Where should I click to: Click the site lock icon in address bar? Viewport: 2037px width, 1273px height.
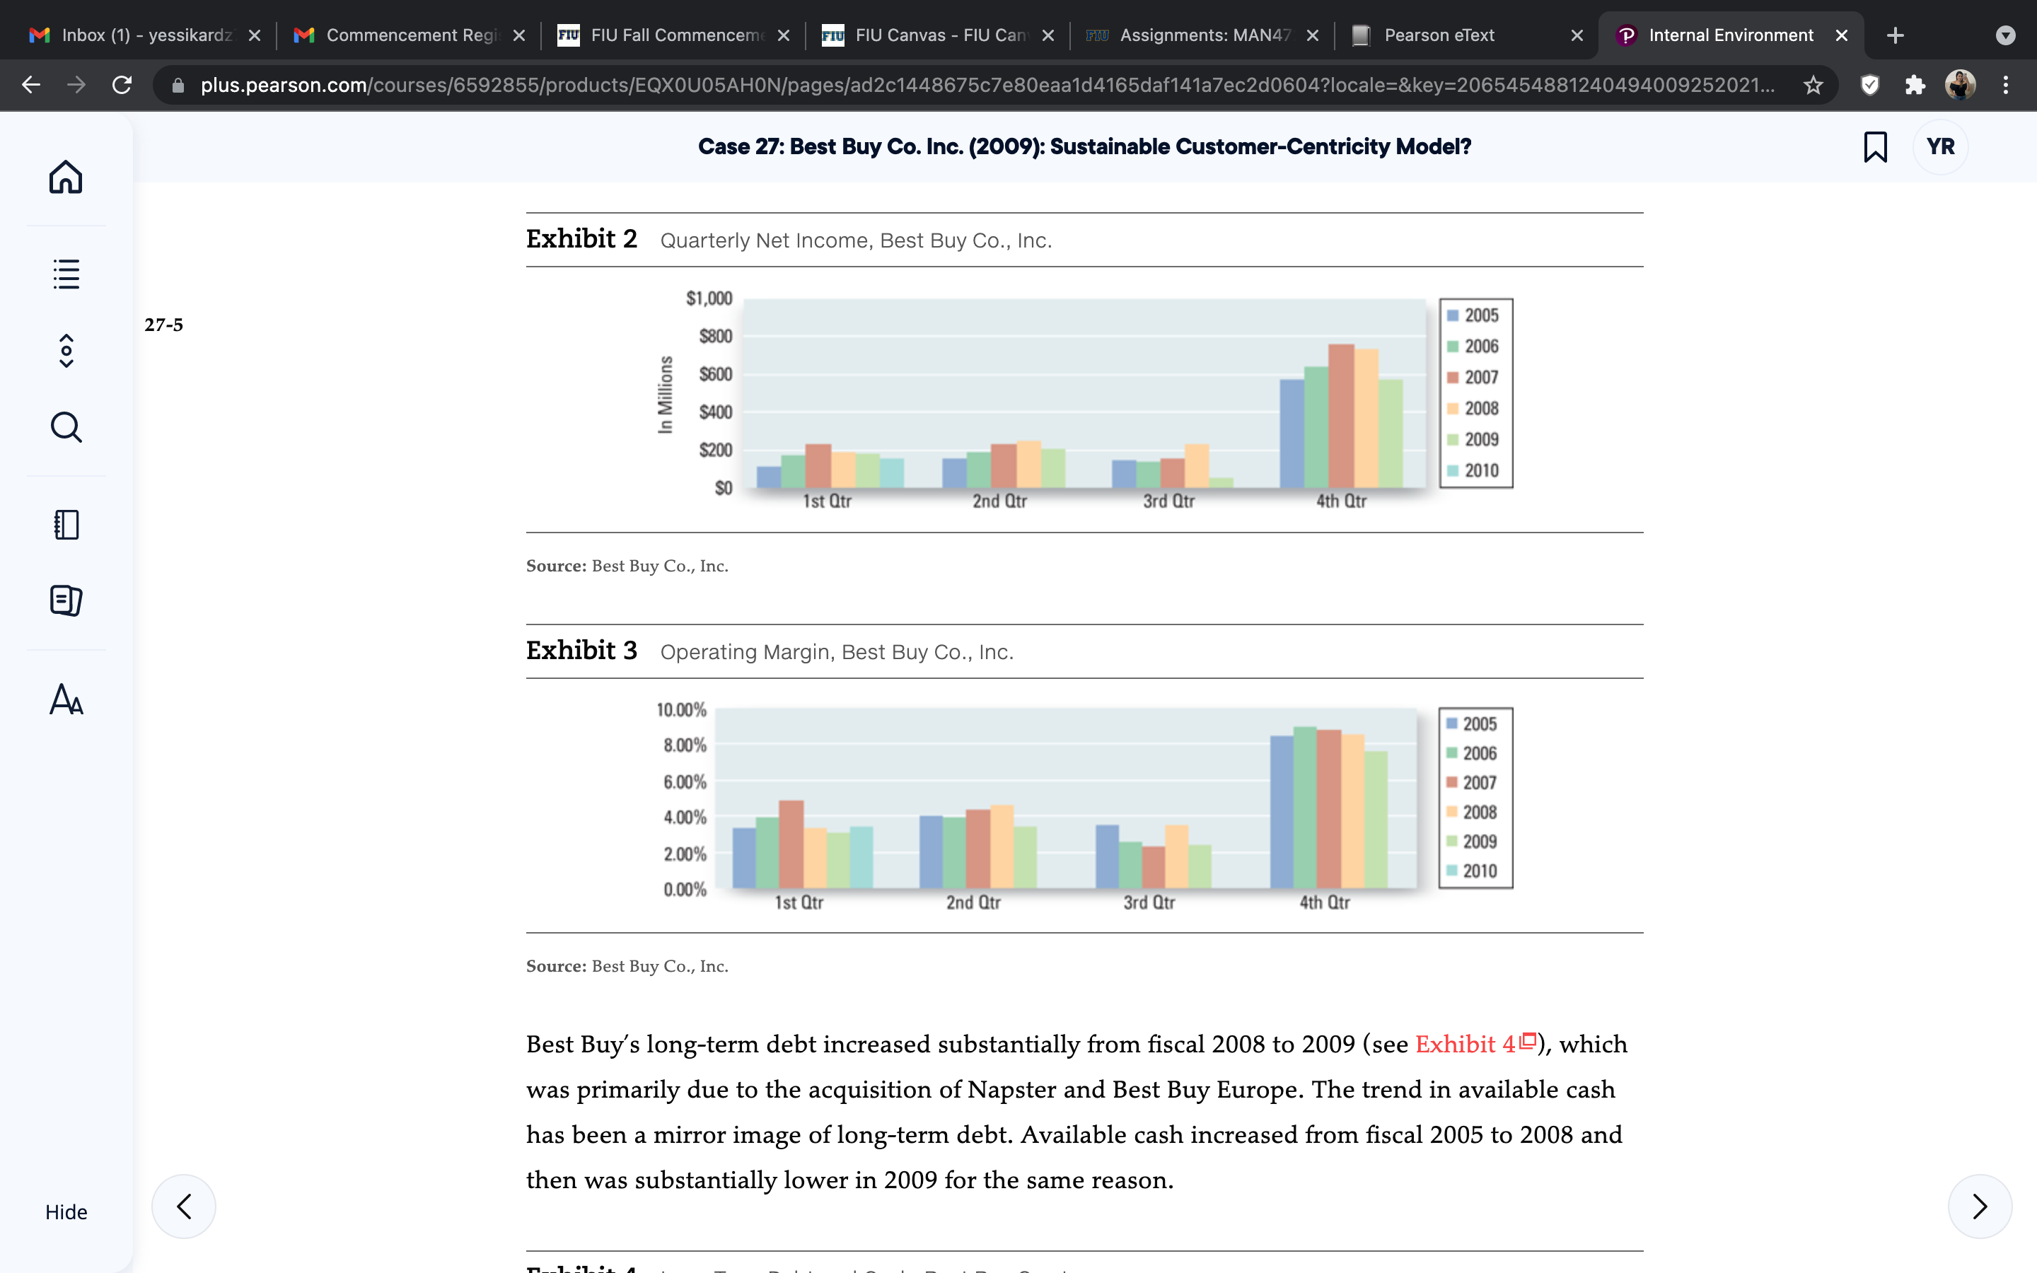pyautogui.click(x=178, y=85)
